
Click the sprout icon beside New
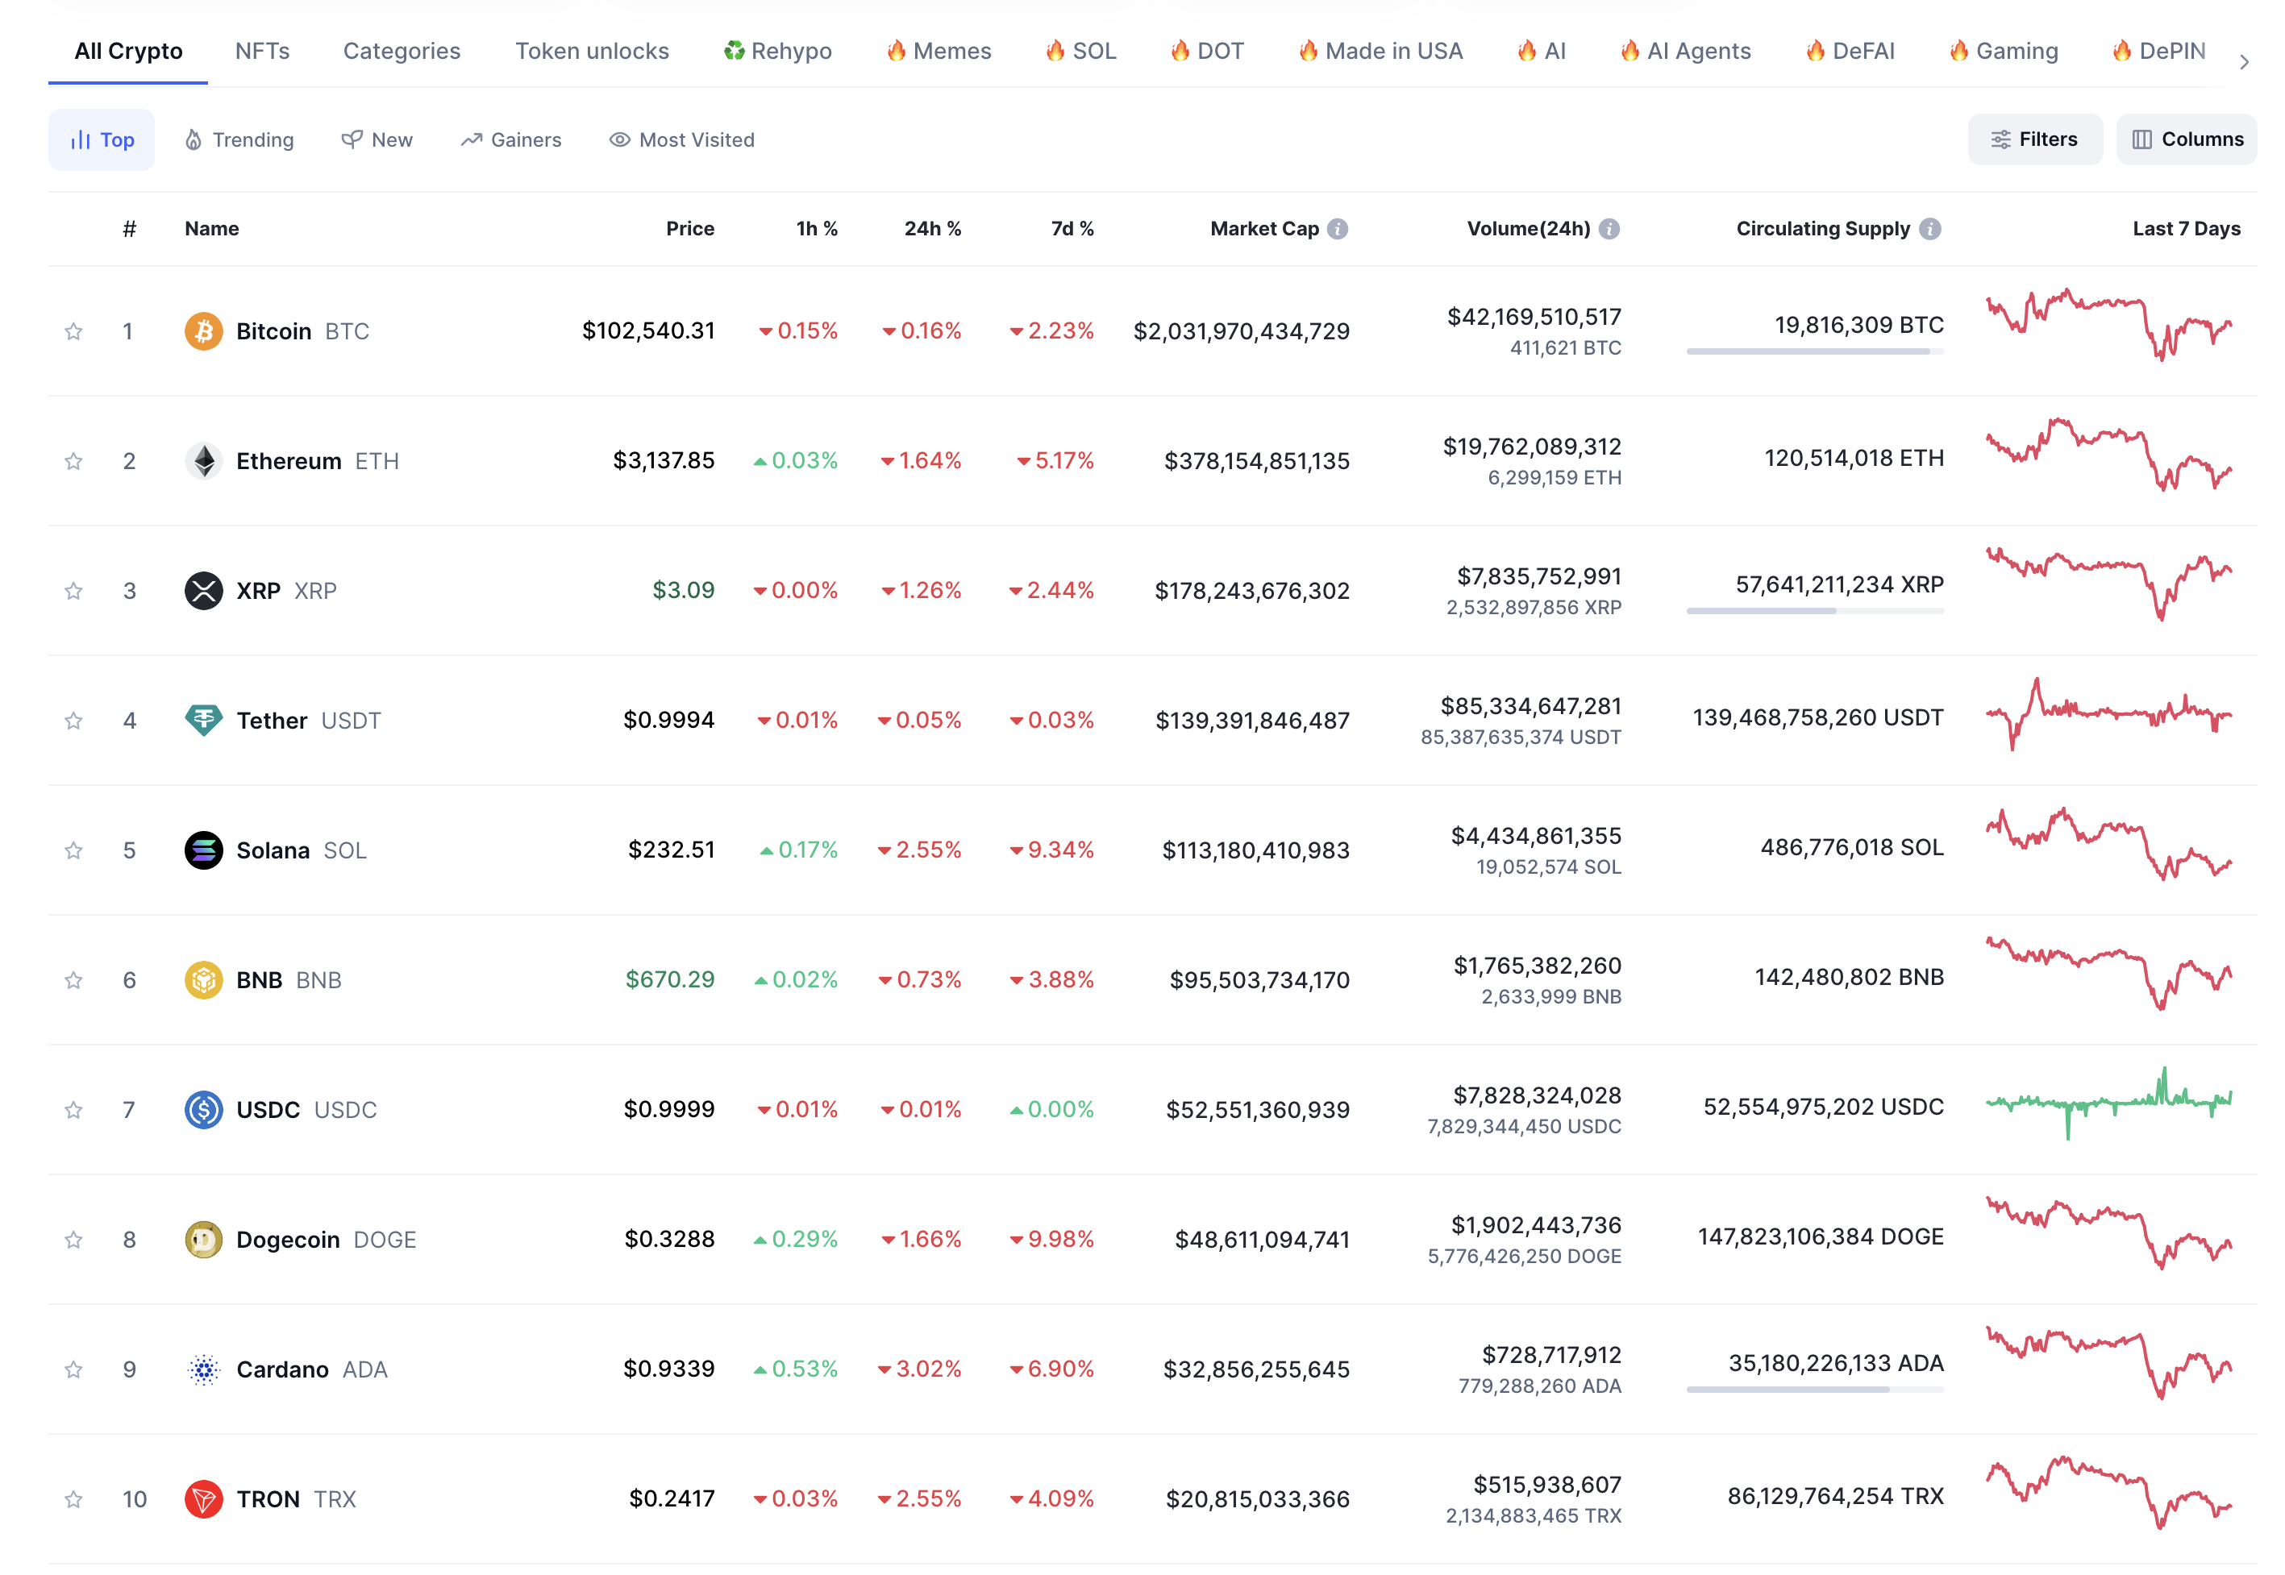[352, 140]
